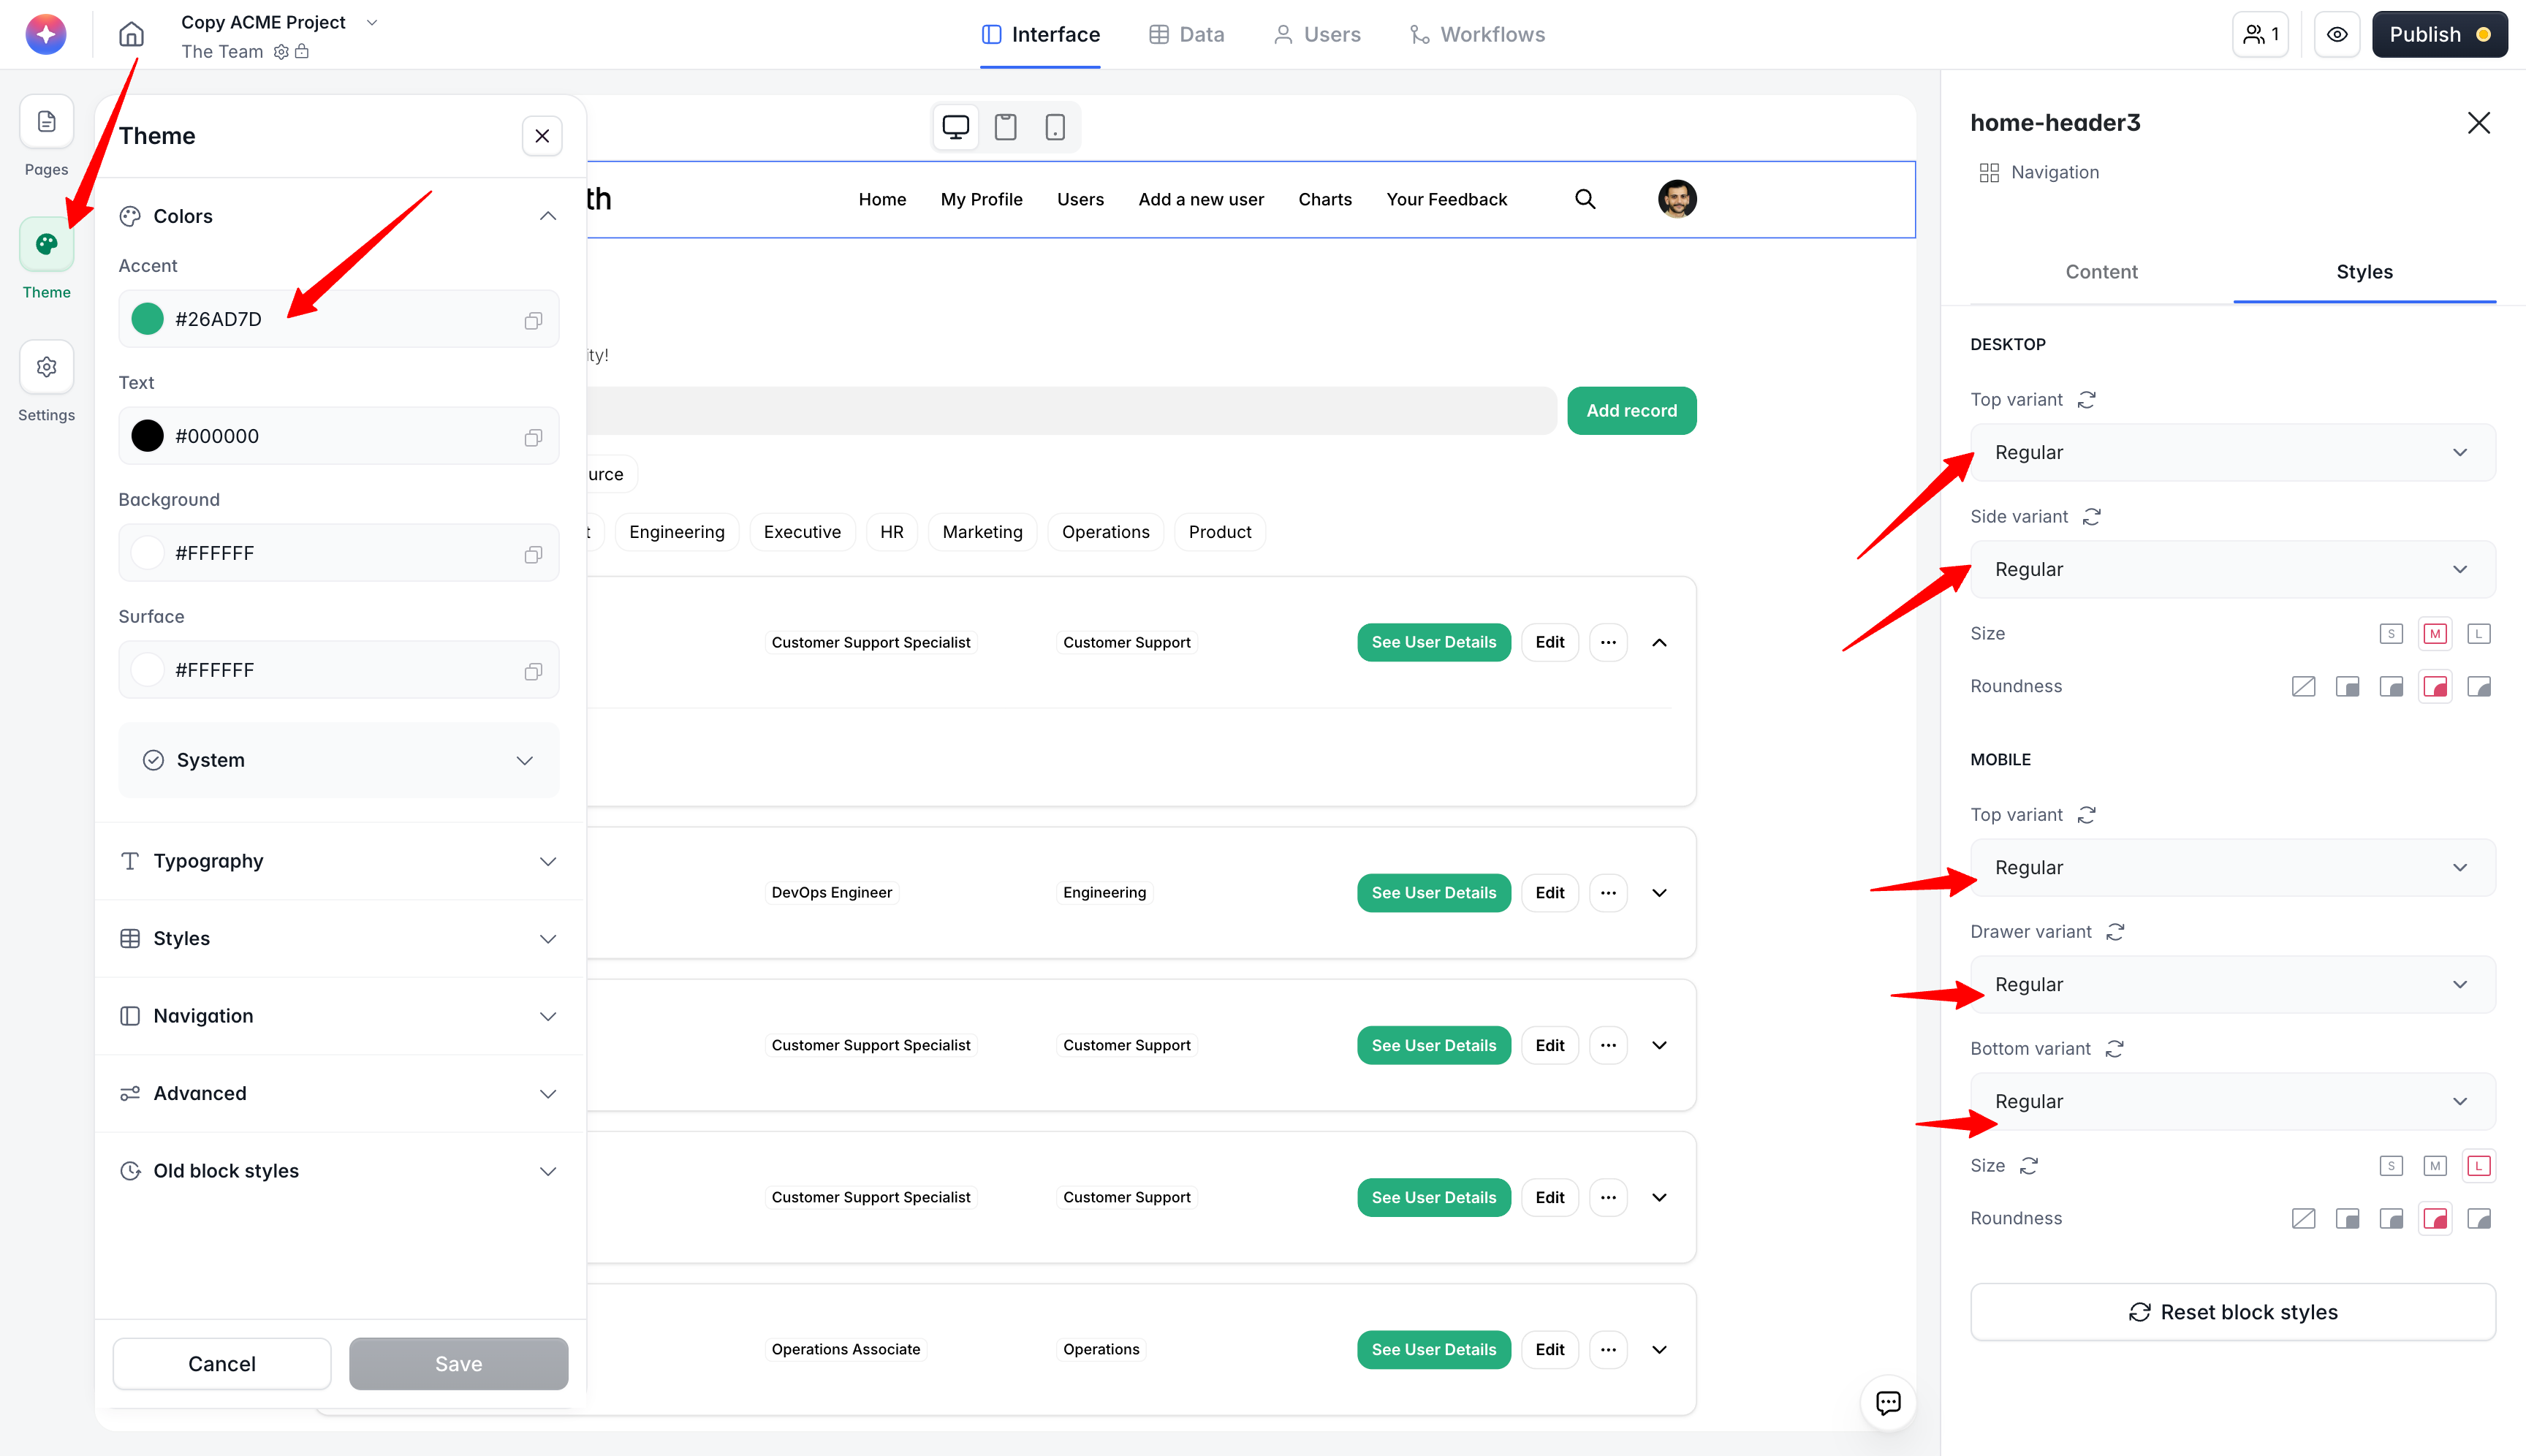
Task: Select desktop size L option
Action: 2478,634
